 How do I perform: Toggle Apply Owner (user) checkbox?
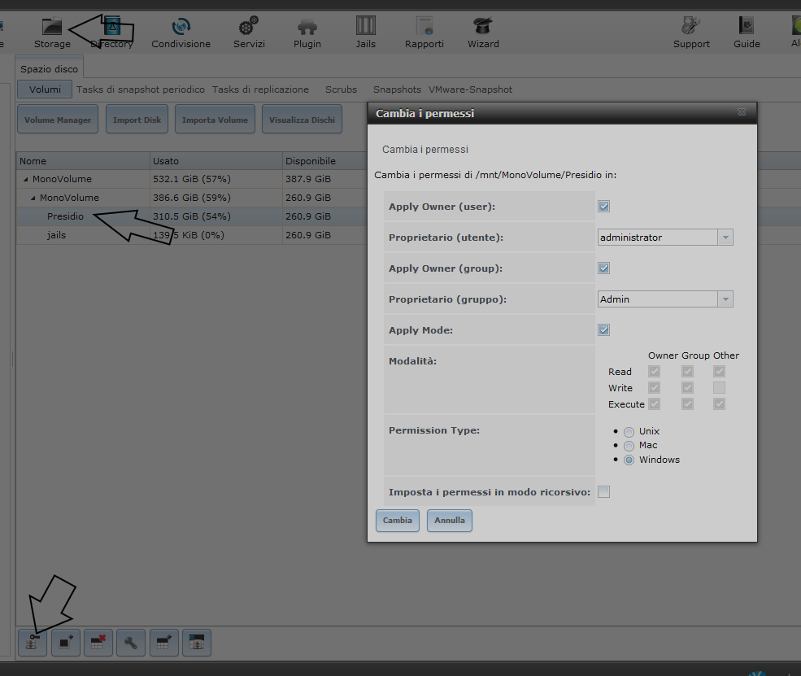click(604, 207)
